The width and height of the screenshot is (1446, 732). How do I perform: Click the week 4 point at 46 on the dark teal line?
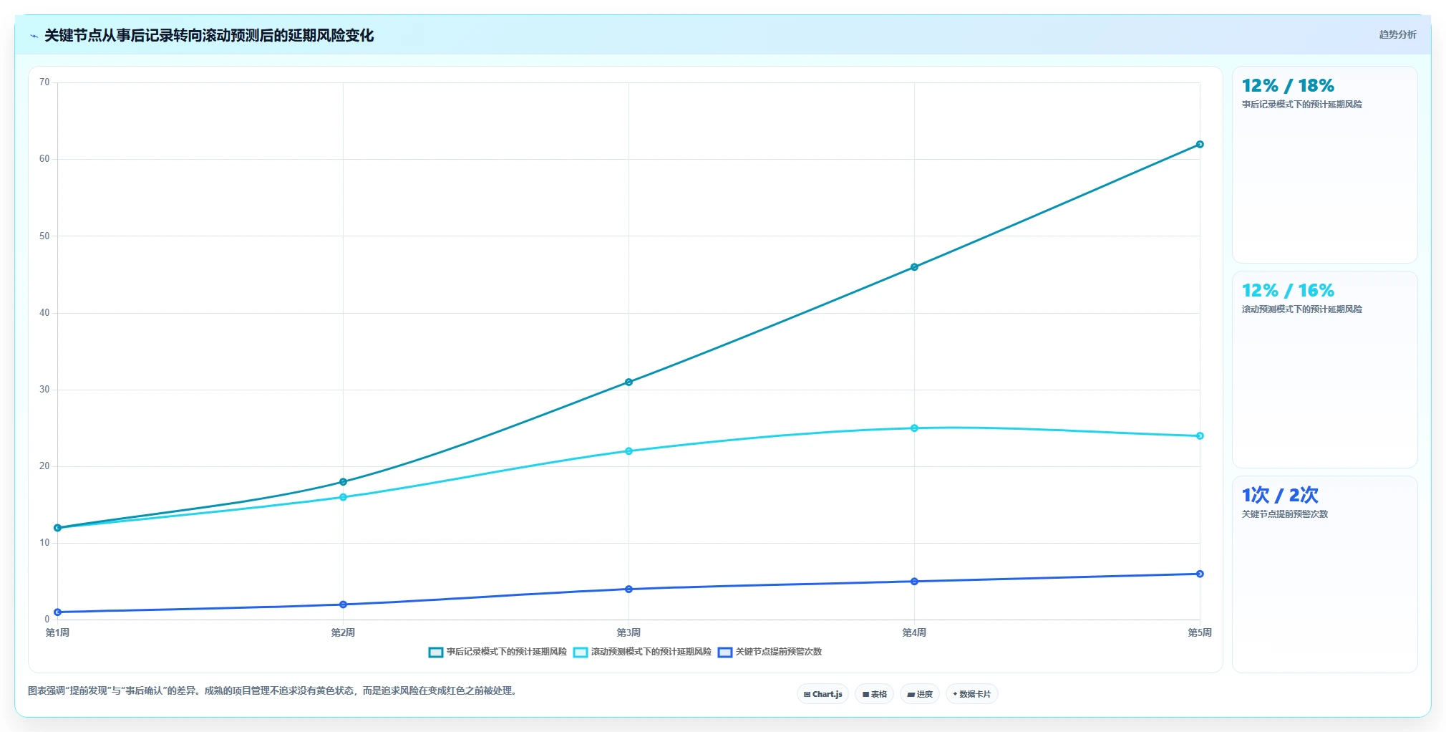click(x=914, y=267)
